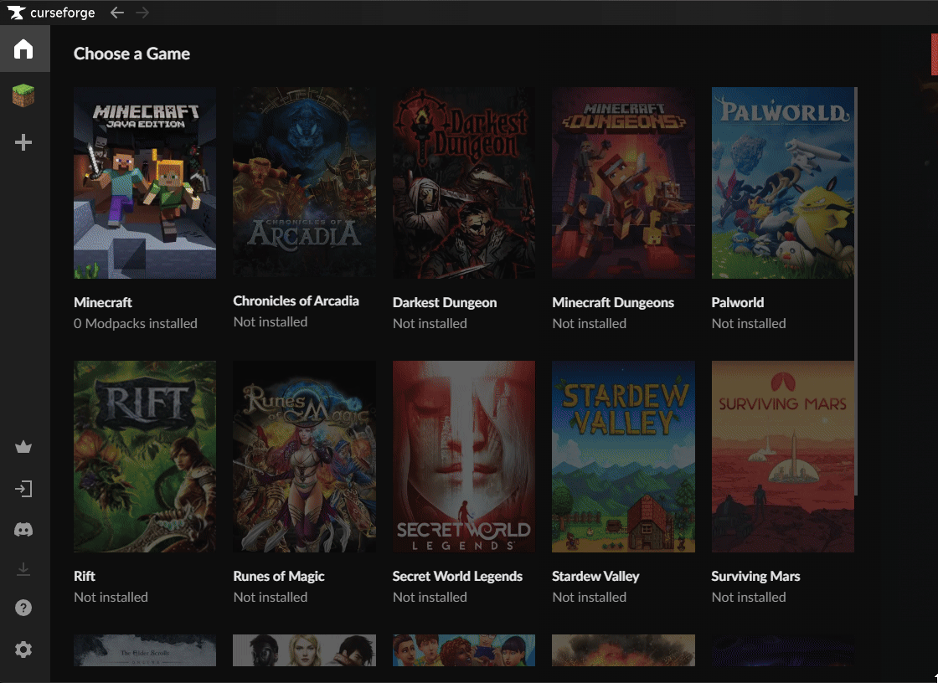Click 'Rift' title text
The height and width of the screenshot is (683, 938).
[x=85, y=576]
